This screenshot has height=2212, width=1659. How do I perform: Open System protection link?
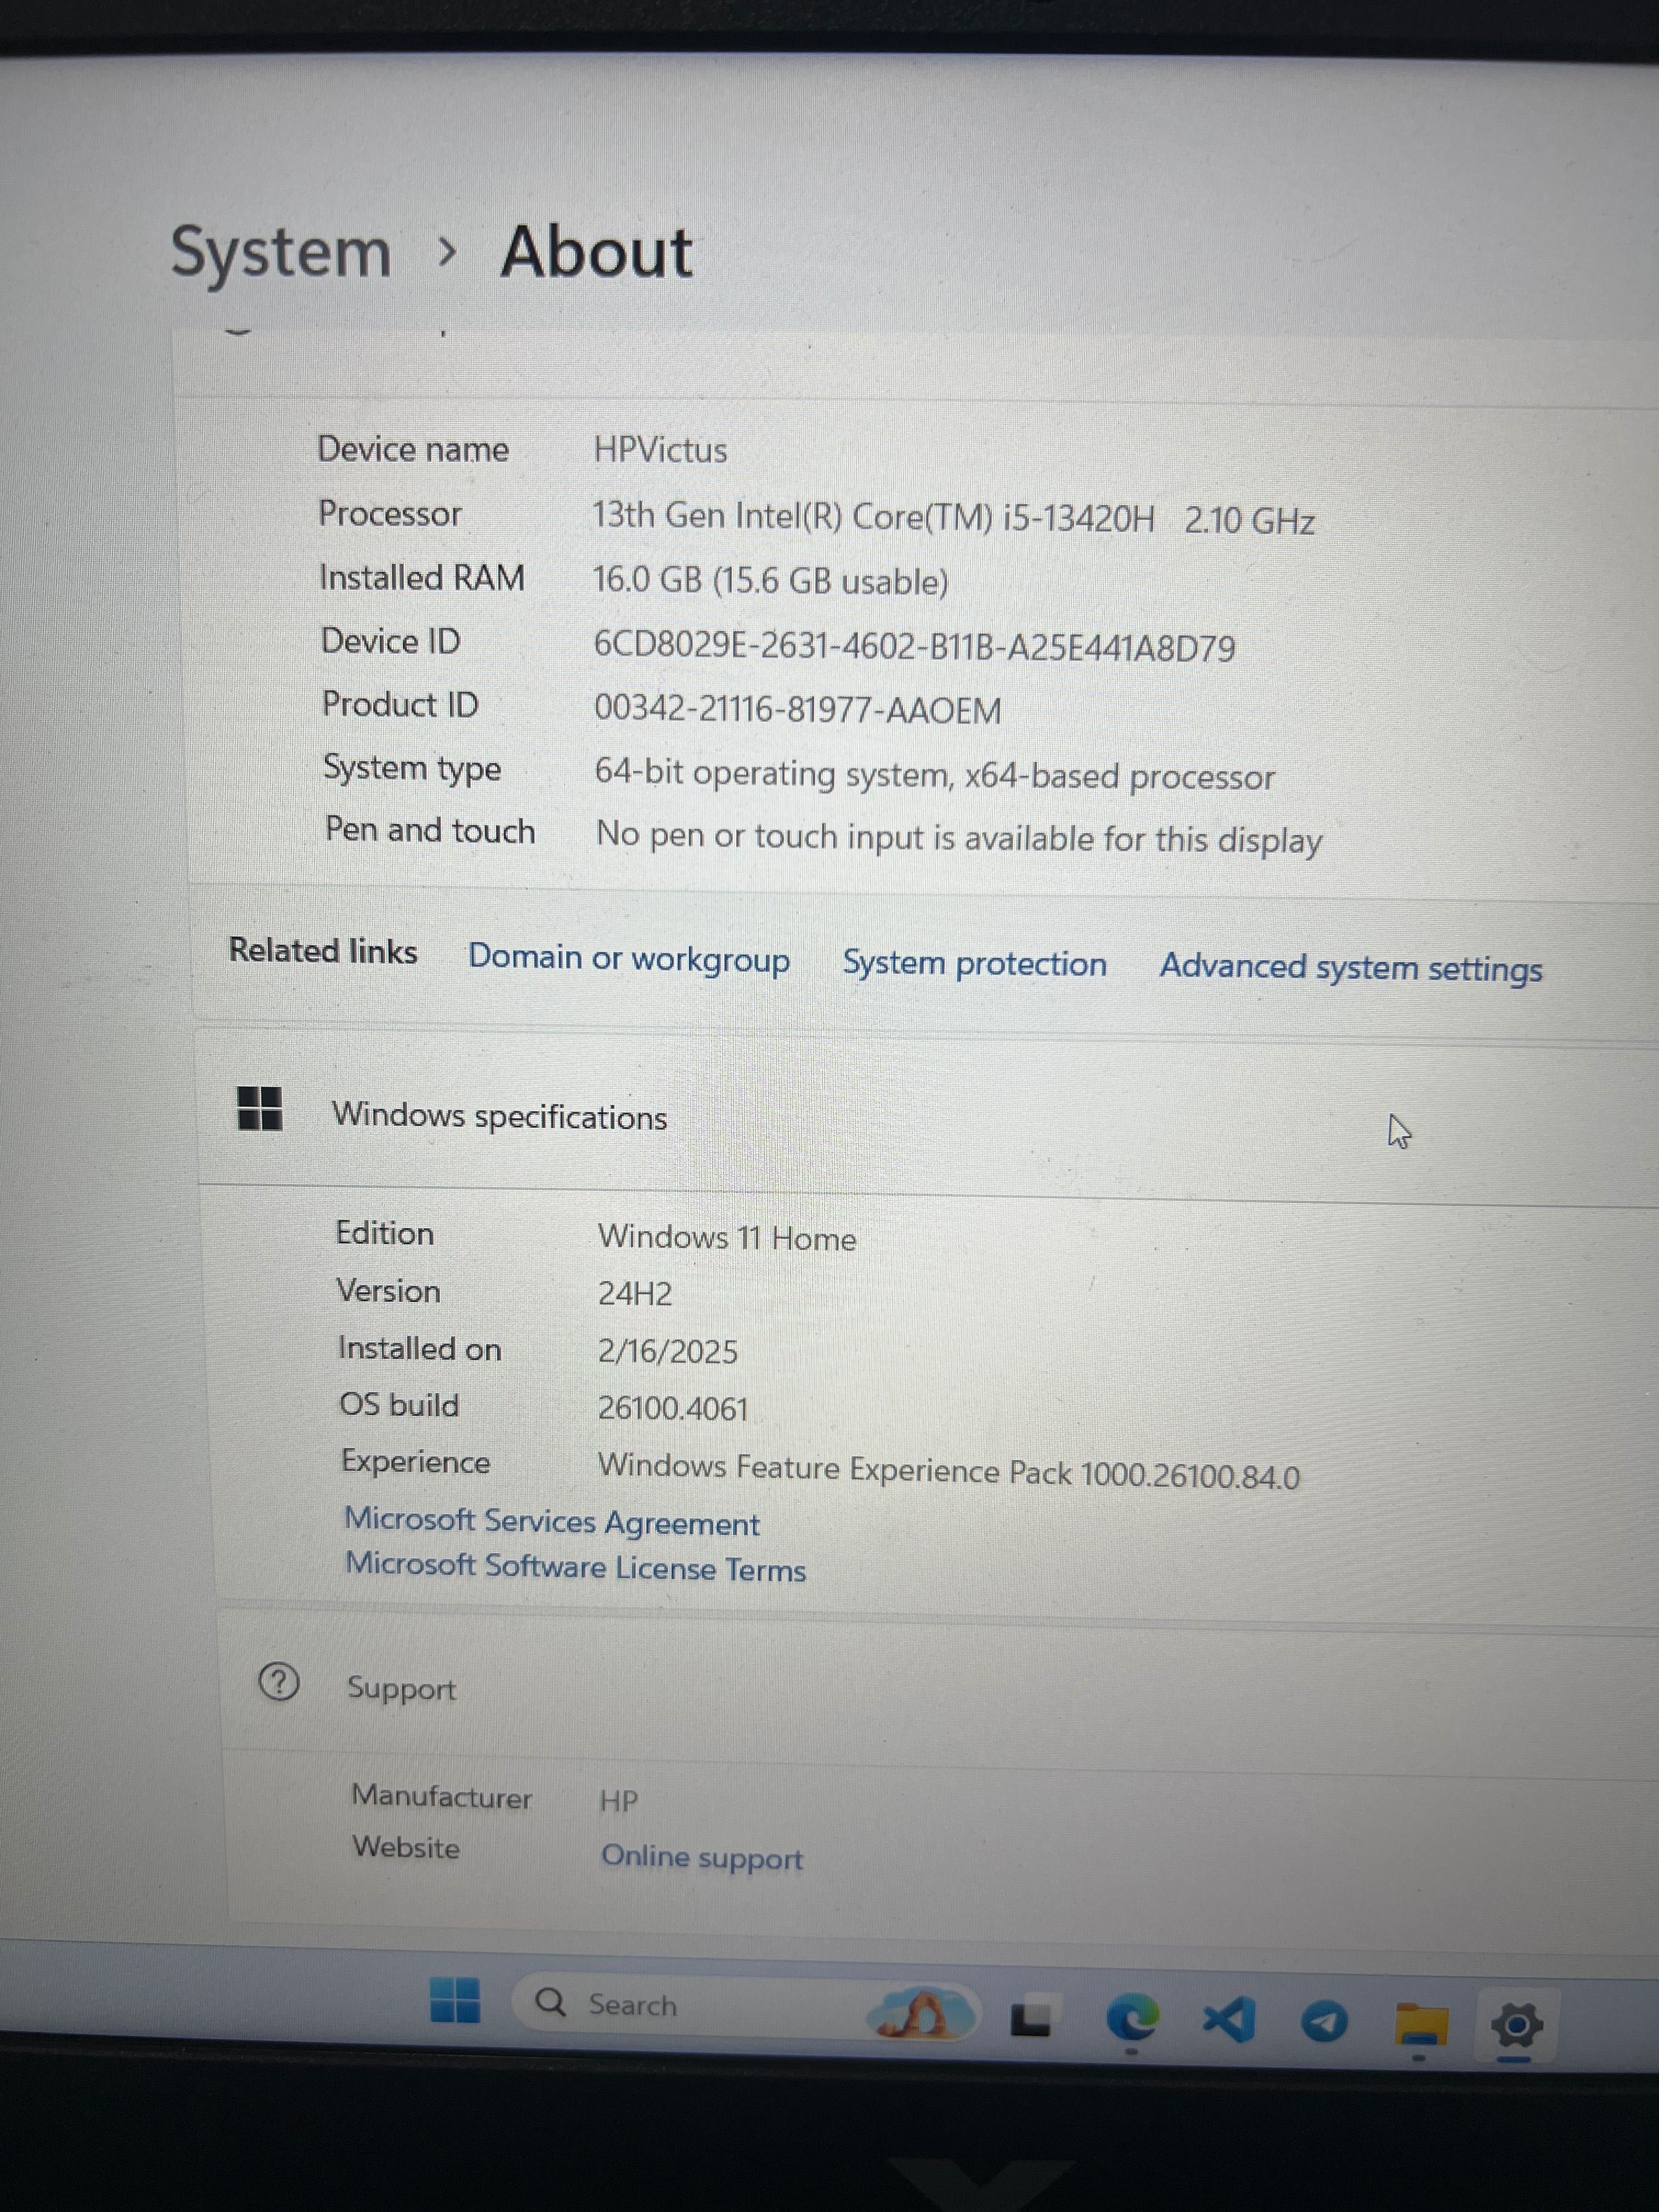[975, 963]
